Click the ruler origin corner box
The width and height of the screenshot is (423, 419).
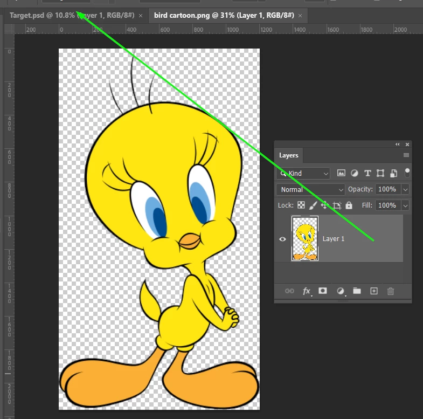pos(10,29)
